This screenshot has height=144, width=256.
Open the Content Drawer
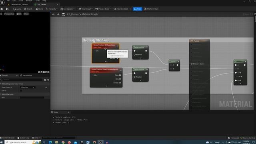[x=8, y=138]
